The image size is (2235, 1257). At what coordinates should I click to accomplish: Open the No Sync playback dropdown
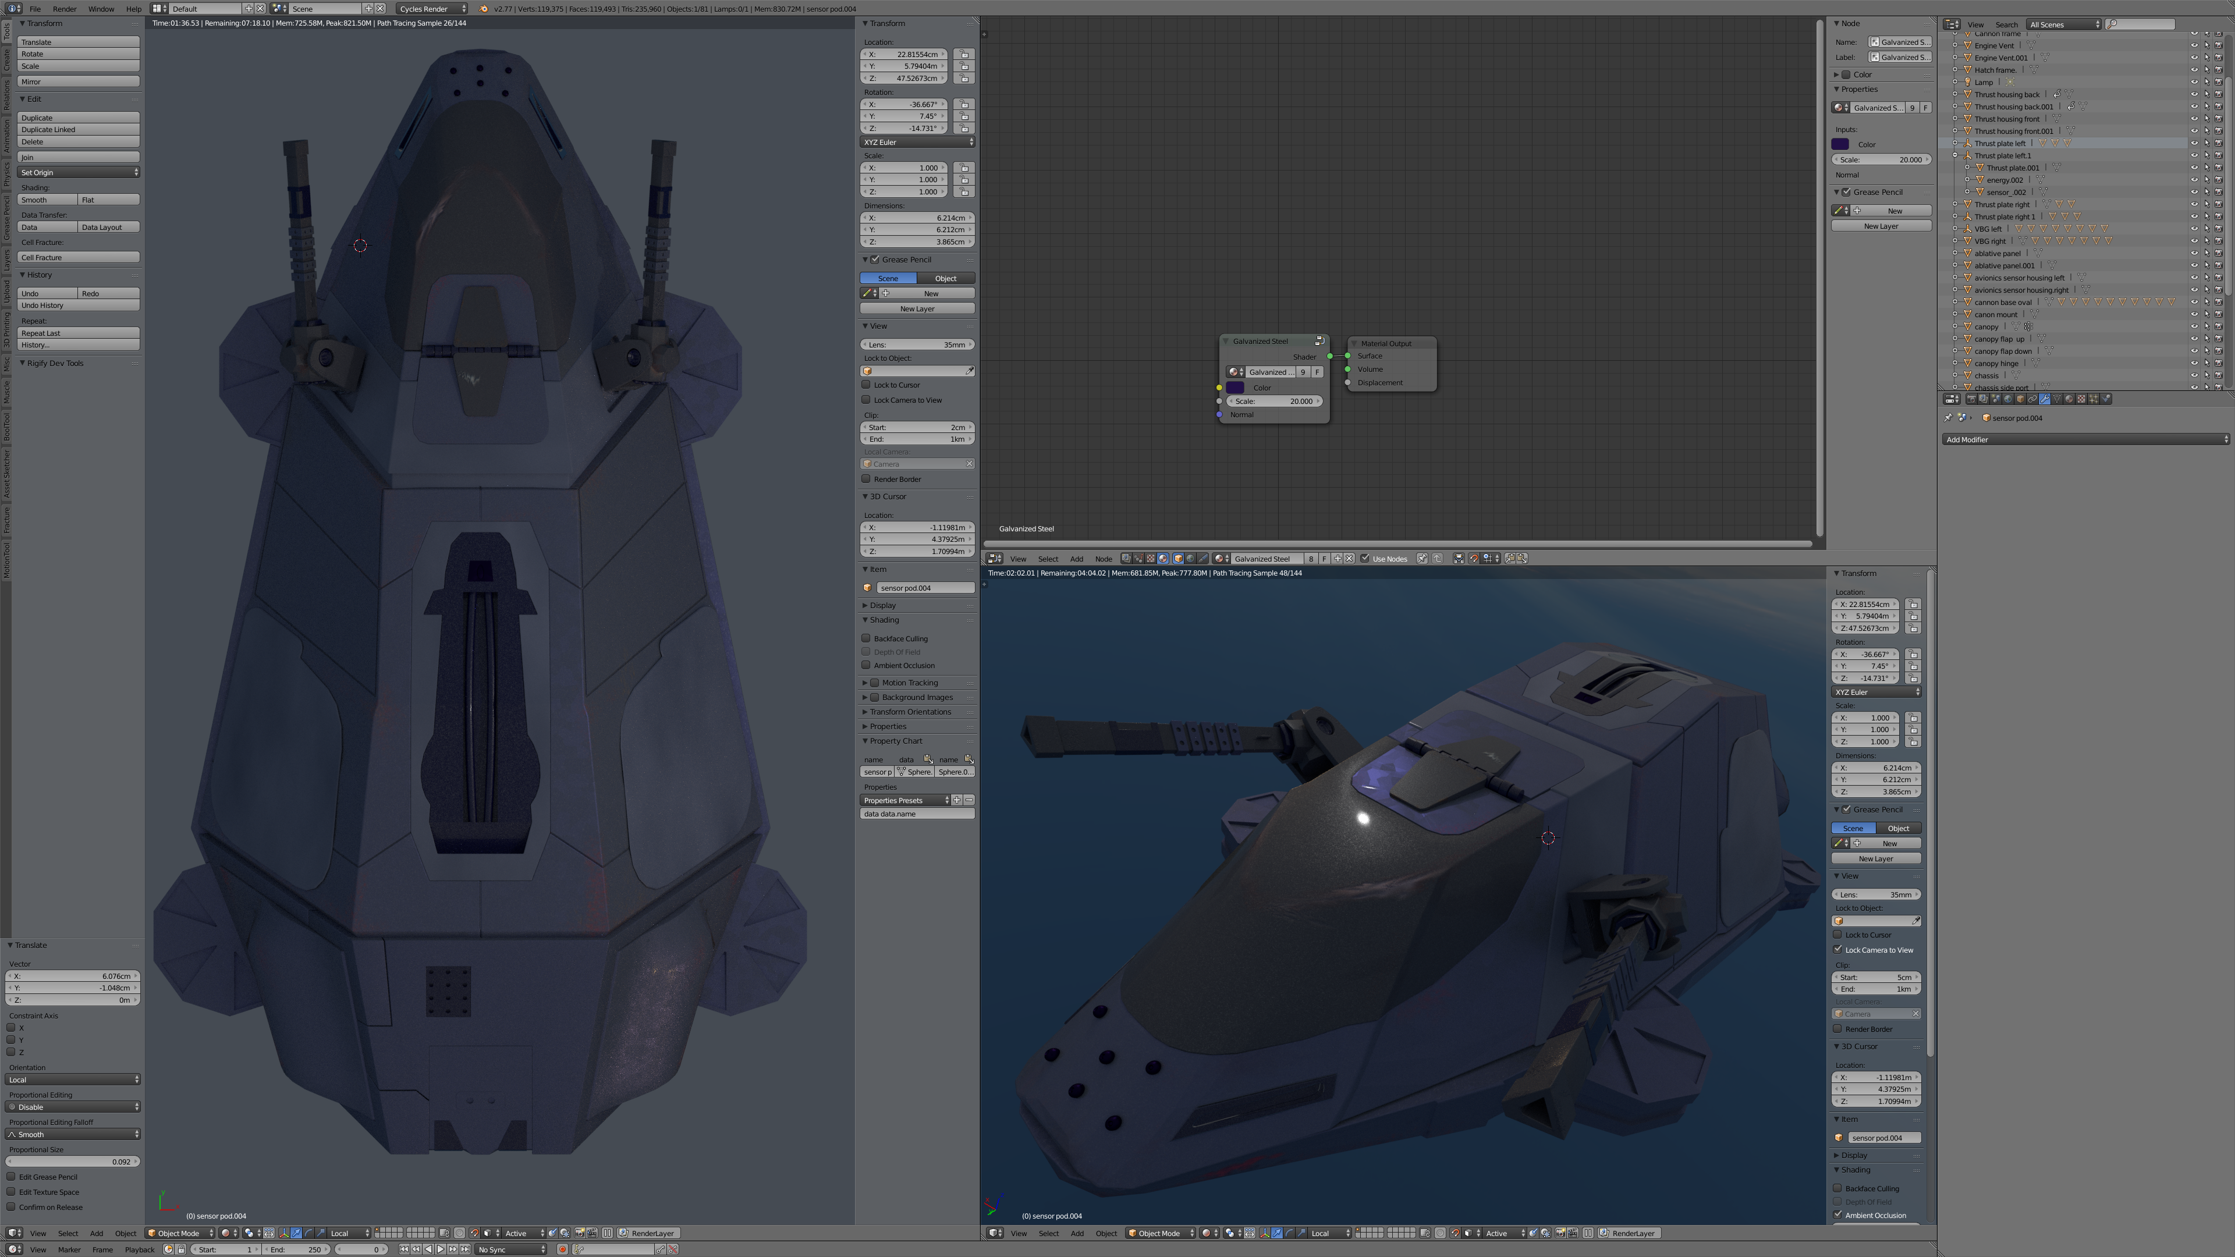click(x=512, y=1249)
